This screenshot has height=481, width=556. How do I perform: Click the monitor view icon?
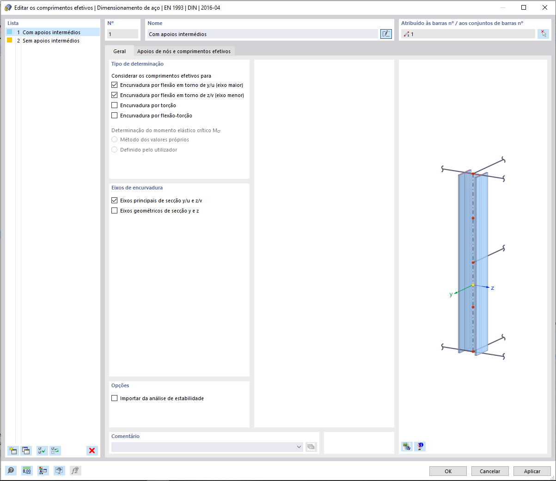[59, 470]
